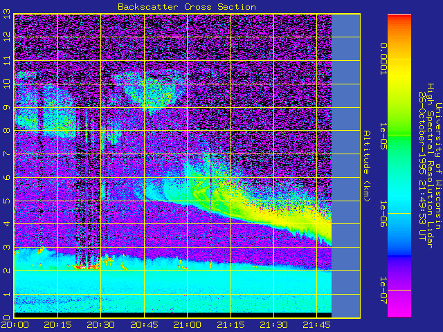Viewport: 443px width, 332px height.
Task: Click the altitude 7 axis label
Action: (7, 154)
